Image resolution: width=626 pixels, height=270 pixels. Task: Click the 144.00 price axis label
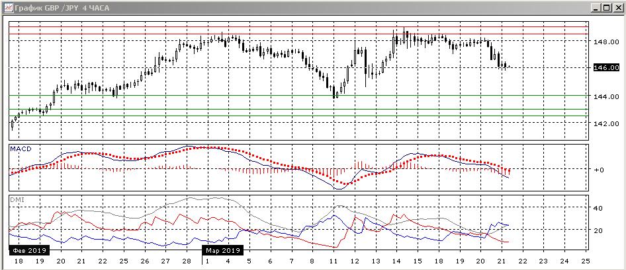606,96
